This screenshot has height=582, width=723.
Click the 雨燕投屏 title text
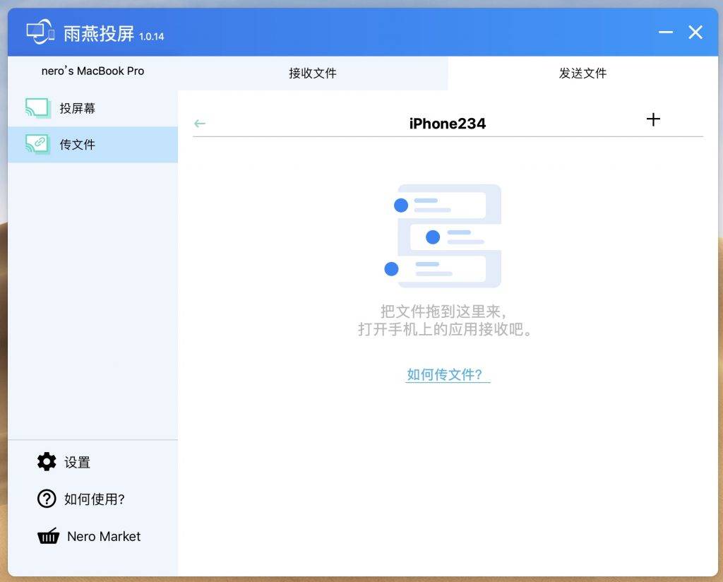[x=99, y=34]
